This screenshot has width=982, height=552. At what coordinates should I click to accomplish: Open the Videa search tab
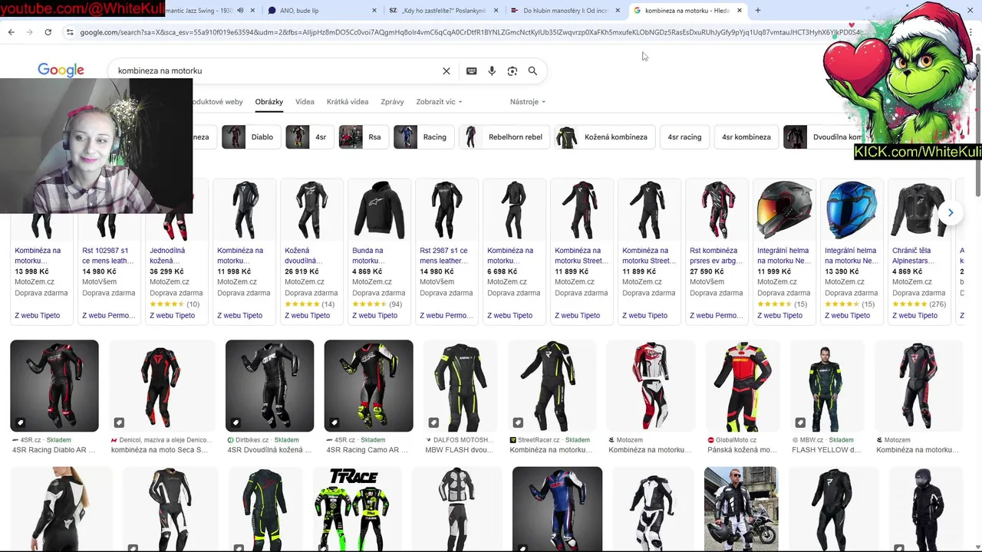(305, 102)
